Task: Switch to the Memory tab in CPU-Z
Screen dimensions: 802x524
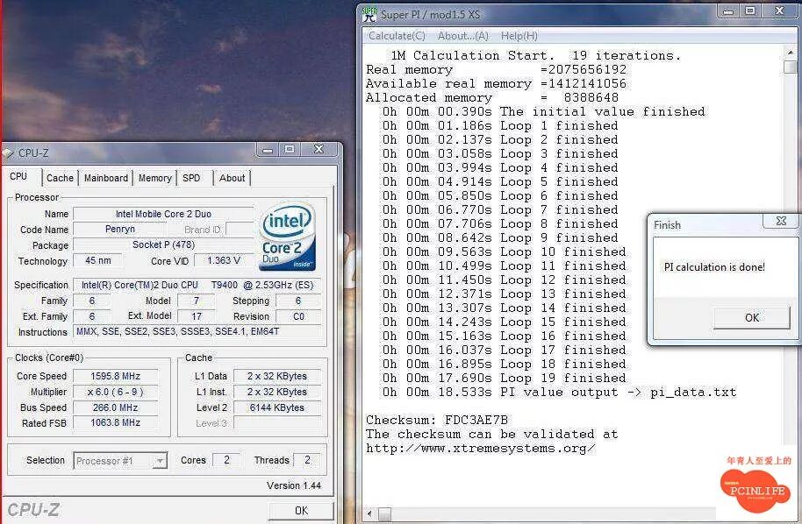Action: (x=154, y=178)
